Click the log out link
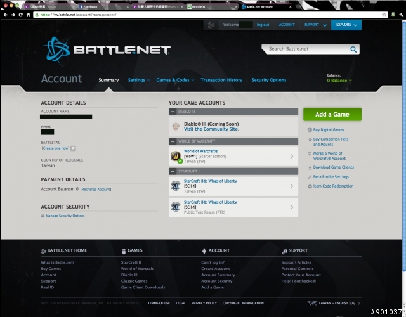The width and height of the screenshot is (406, 317). [x=263, y=25]
